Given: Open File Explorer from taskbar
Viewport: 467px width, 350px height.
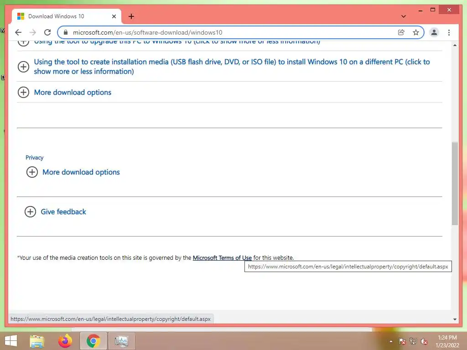Looking at the screenshot, I should tap(37, 341).
